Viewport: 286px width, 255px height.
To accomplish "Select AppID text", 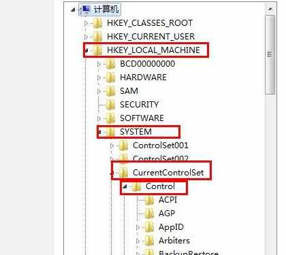I will pos(171,227).
